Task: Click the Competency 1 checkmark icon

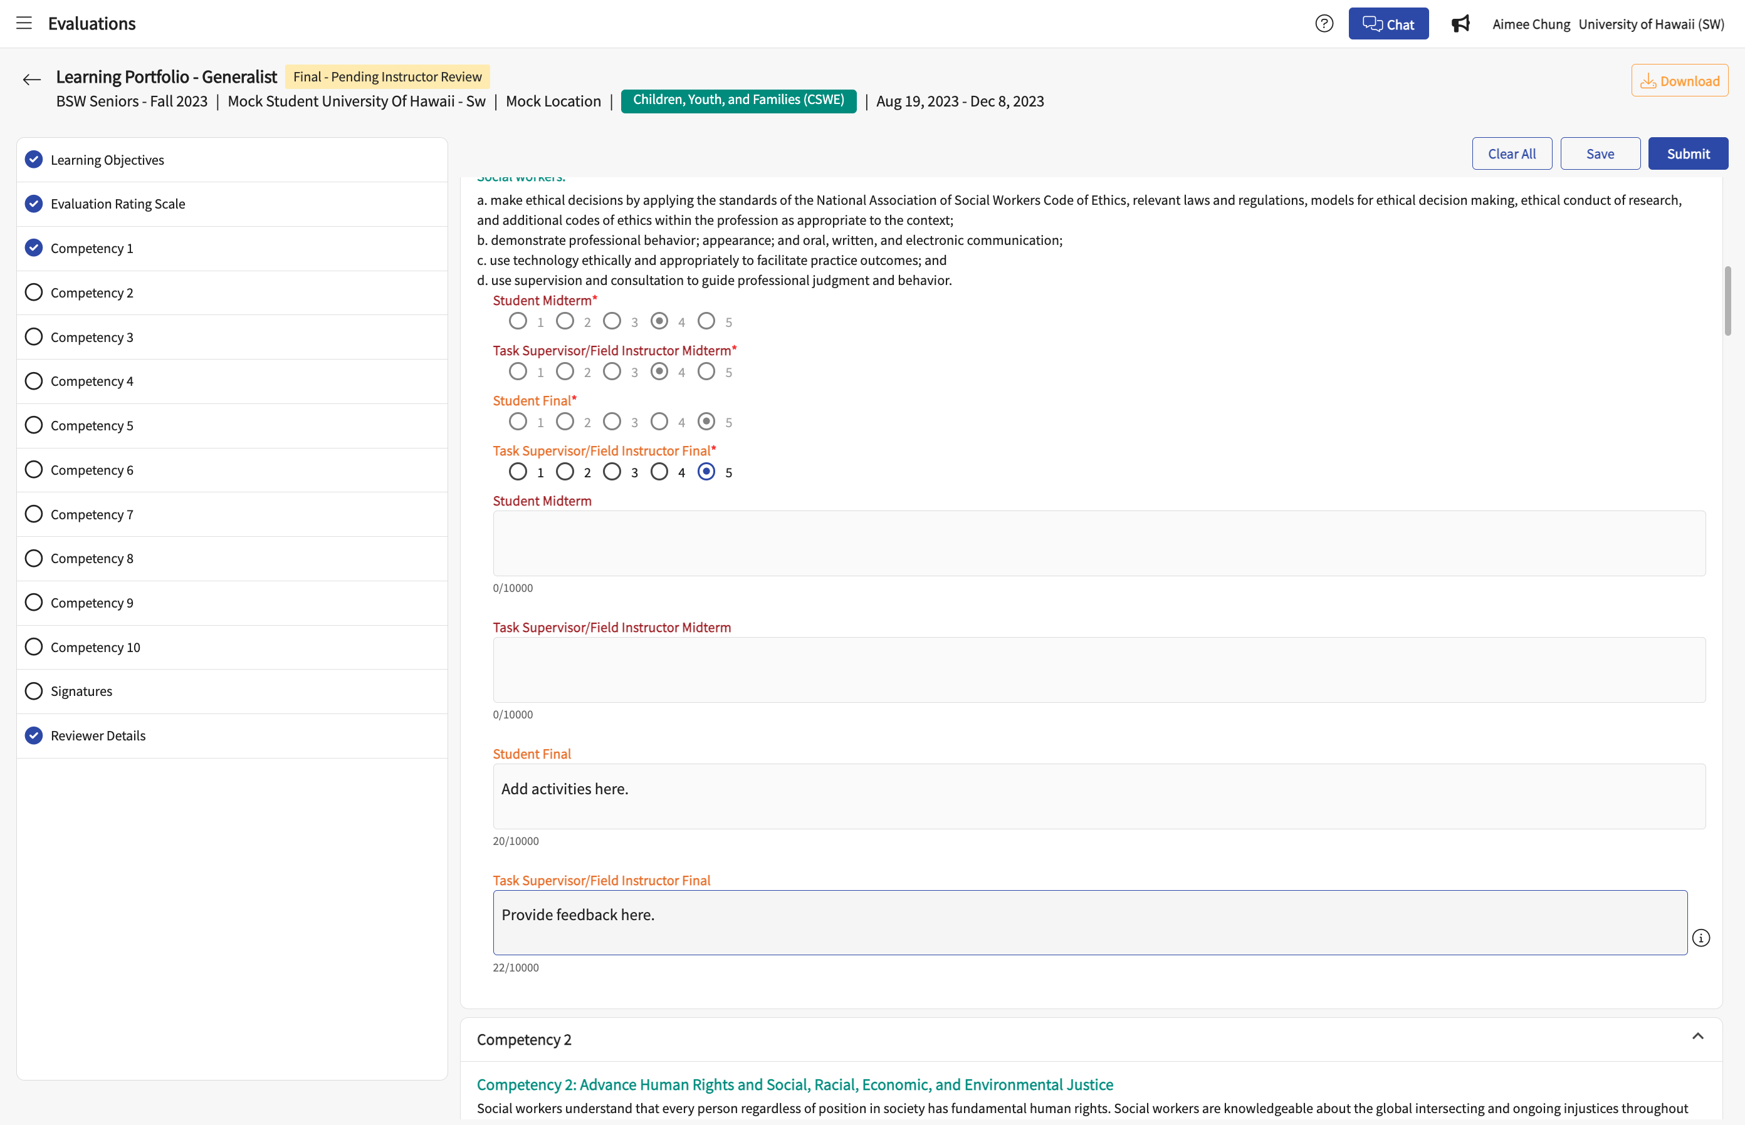Action: tap(34, 247)
